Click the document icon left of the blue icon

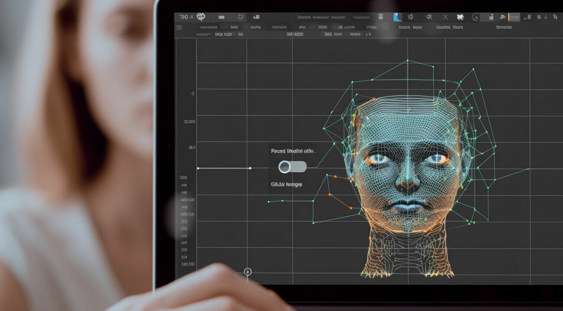pyautogui.click(x=381, y=17)
